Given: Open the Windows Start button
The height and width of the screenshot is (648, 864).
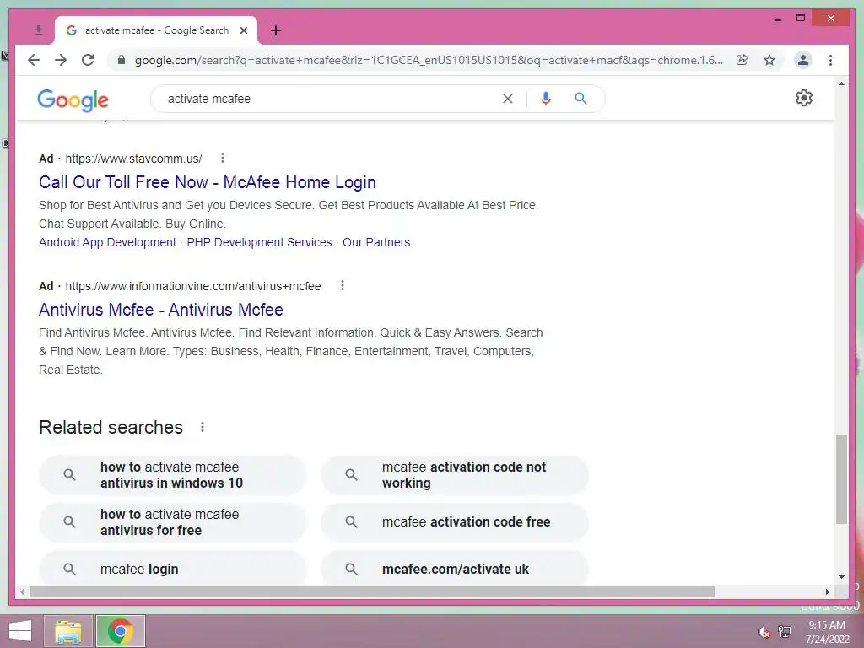Looking at the screenshot, I should click(x=20, y=631).
